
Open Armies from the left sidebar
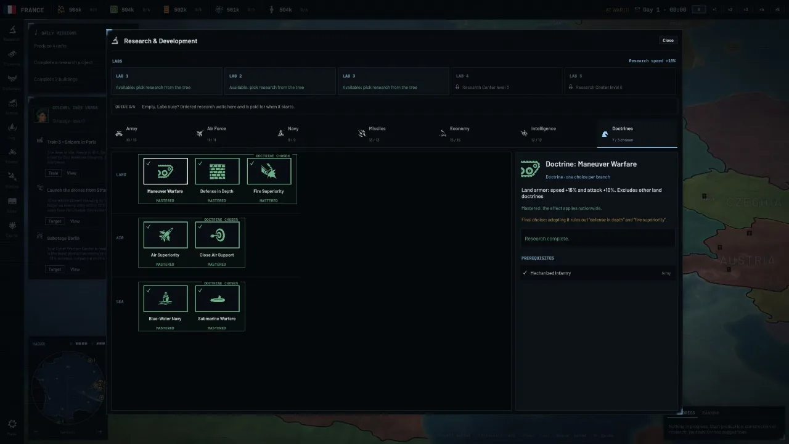pos(12,106)
